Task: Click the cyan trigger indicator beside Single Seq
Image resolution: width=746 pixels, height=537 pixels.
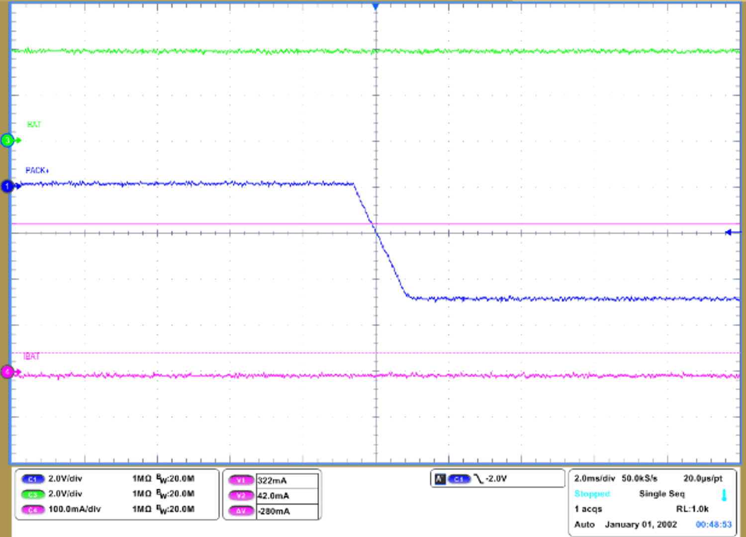Action: [x=724, y=495]
